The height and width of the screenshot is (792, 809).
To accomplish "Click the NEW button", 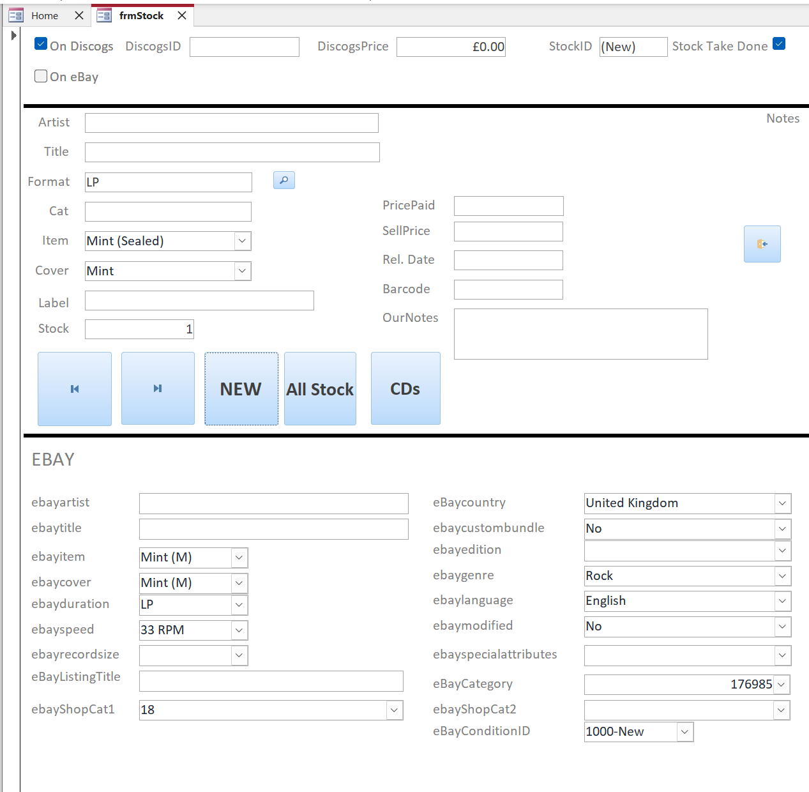I will click(x=241, y=388).
